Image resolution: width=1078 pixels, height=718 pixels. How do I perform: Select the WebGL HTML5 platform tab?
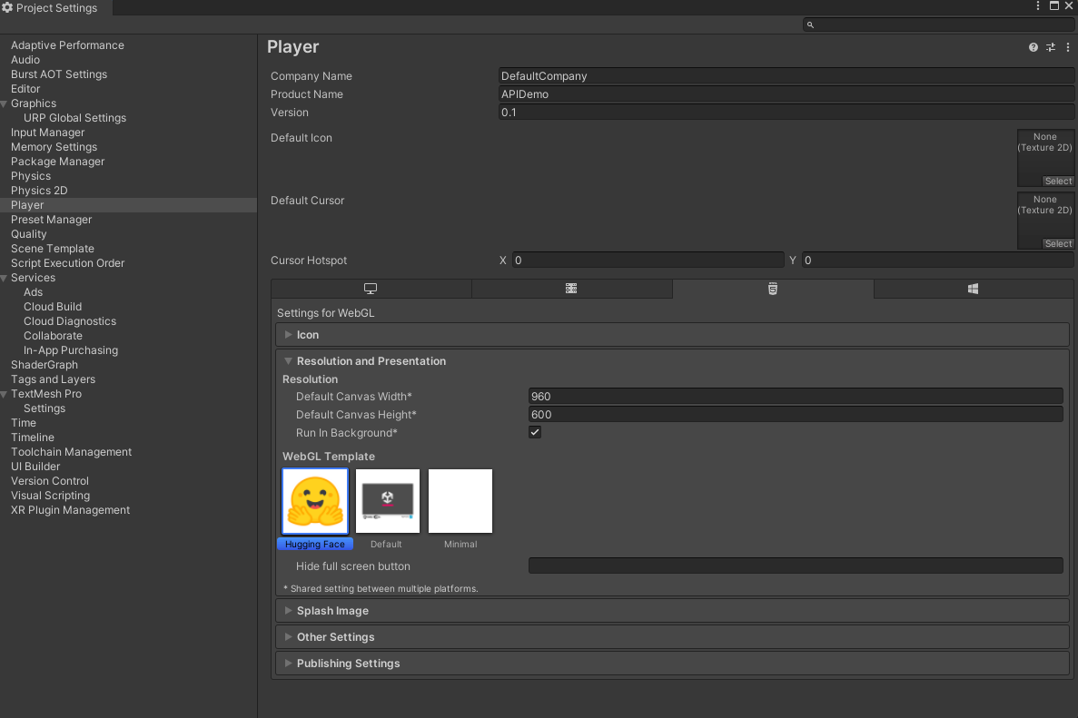click(773, 289)
